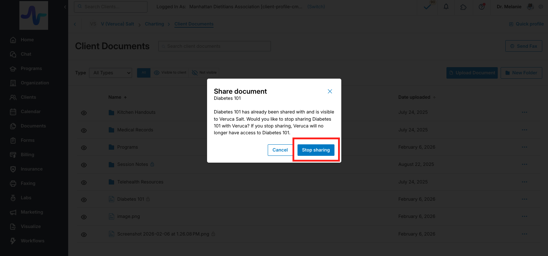Click the Client Documents breadcrumb

click(x=194, y=24)
